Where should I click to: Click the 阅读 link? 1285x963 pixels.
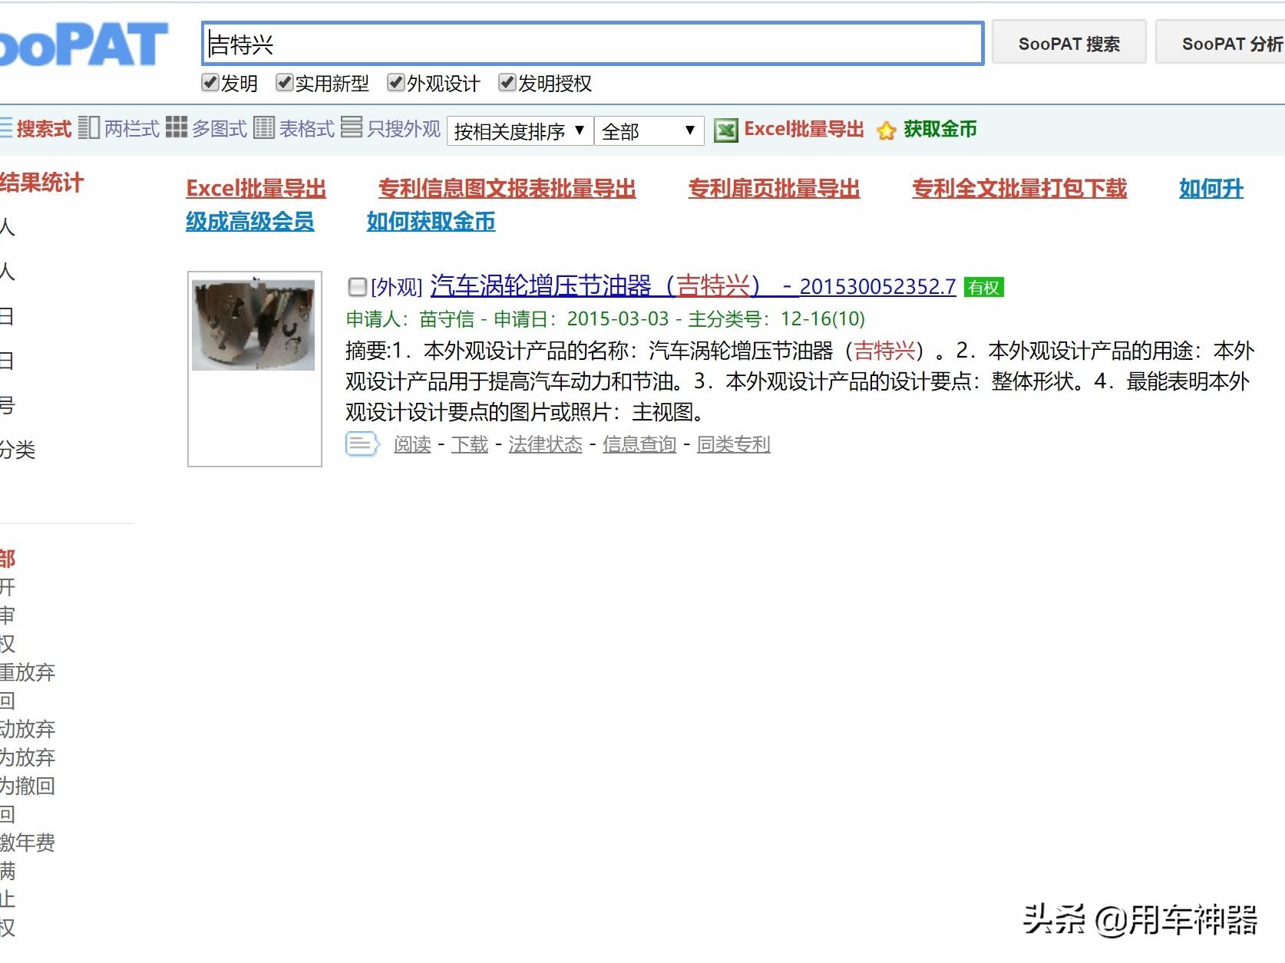click(x=412, y=444)
